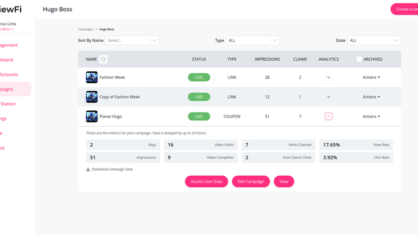The width and height of the screenshot is (418, 235).
Task: Click the View button
Action: pos(284,181)
